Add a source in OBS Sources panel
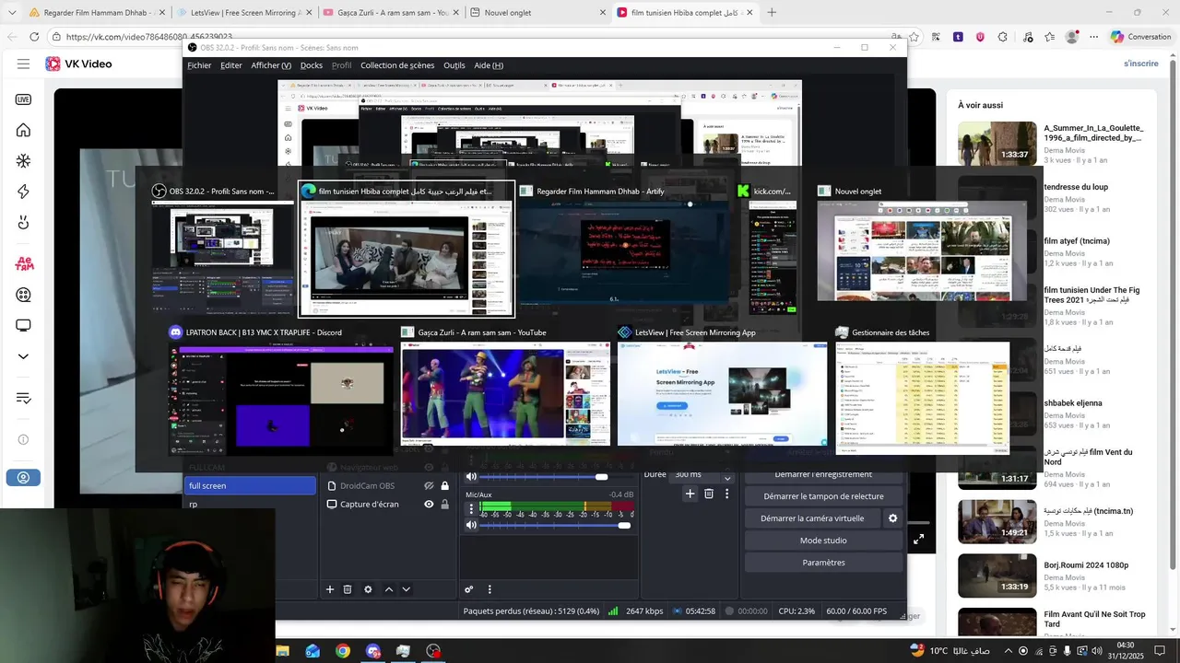Image resolution: width=1180 pixels, height=663 pixels. click(330, 589)
